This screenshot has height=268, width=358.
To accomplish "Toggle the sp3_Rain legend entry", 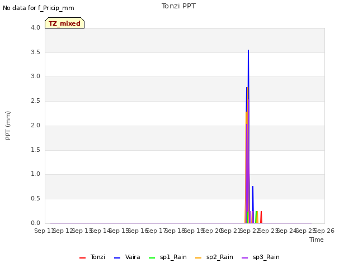I will [x=261, y=257].
